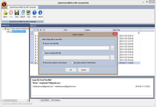The image size is (156, 107).
Task: Switch to File Viewer tab
Action: pyautogui.click(x=56, y=100)
